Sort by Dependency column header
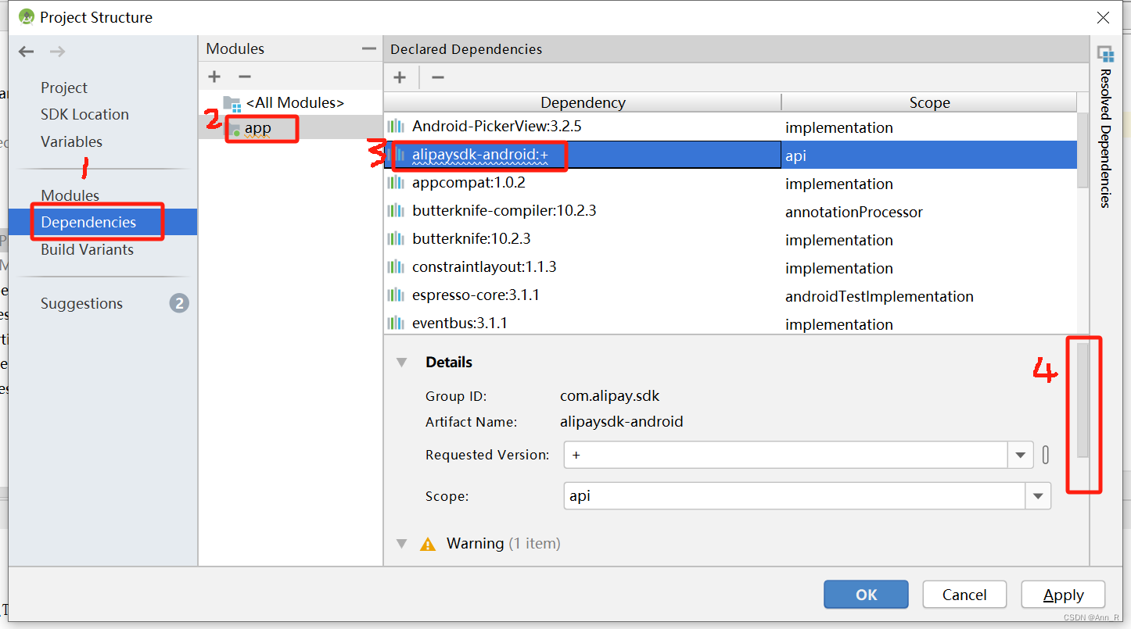Viewport: 1131px width, 629px height. (x=583, y=102)
